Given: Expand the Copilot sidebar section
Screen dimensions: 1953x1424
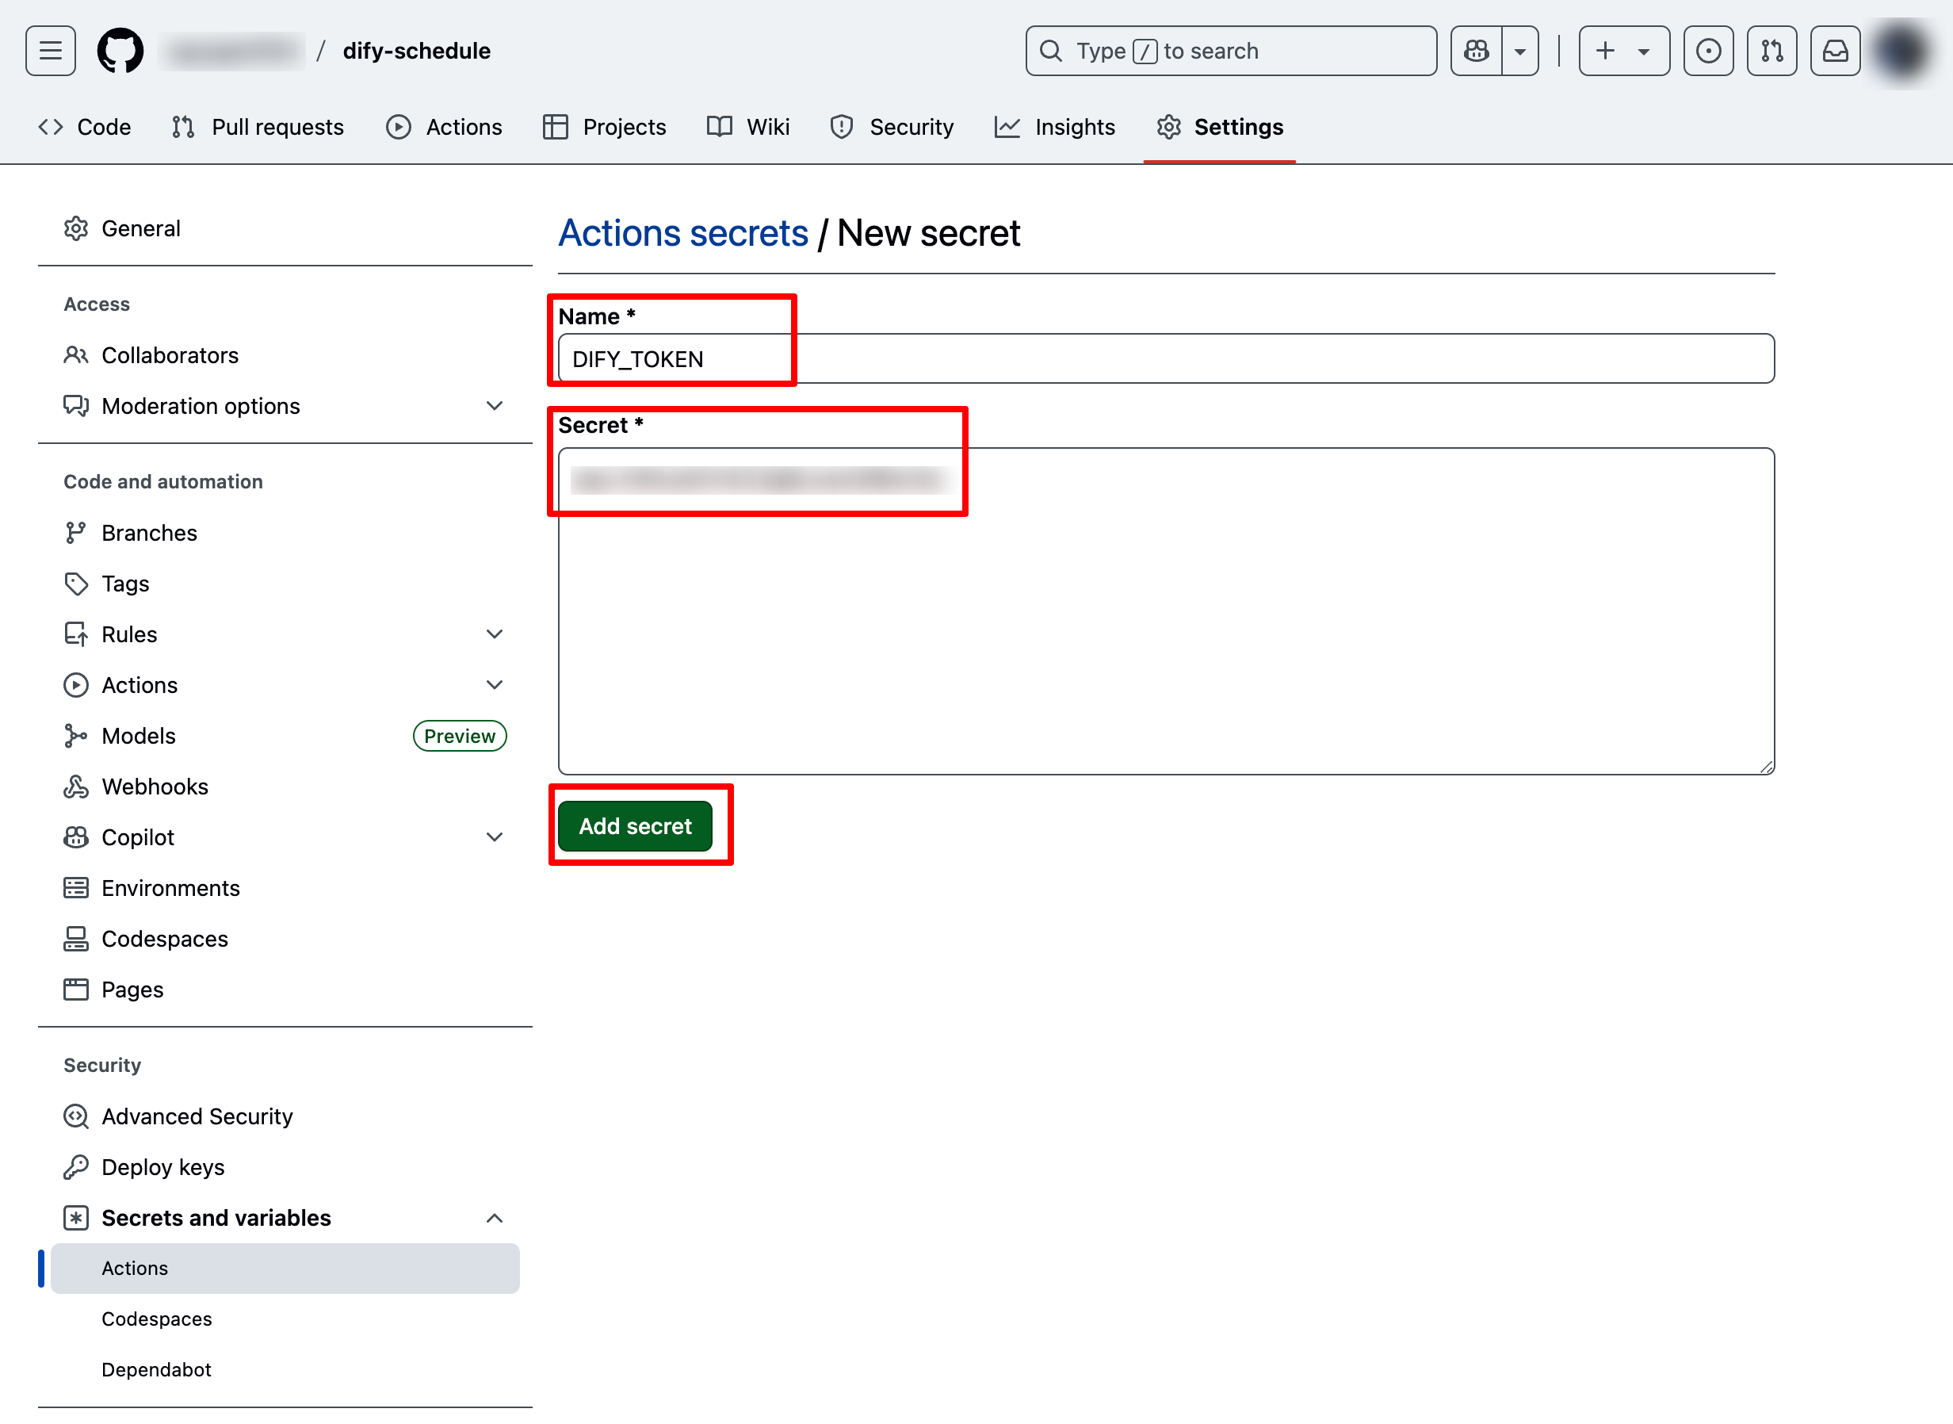Looking at the screenshot, I should click(x=494, y=837).
